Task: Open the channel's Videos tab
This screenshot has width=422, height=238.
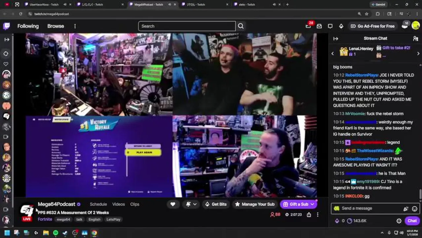Action: pos(119,204)
